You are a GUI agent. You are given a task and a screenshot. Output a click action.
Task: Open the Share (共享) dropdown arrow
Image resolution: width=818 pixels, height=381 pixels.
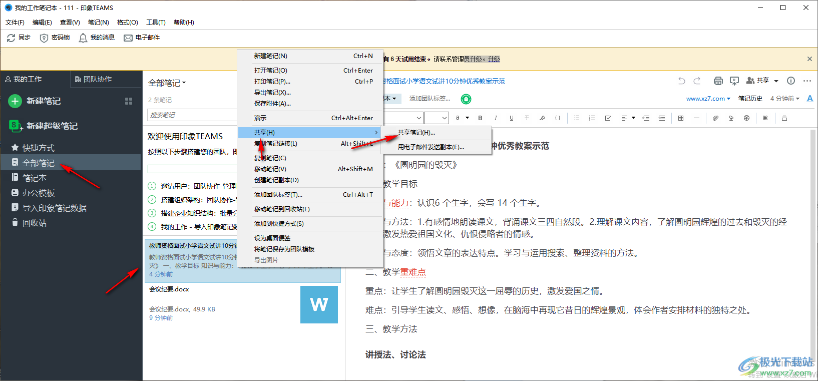point(776,81)
